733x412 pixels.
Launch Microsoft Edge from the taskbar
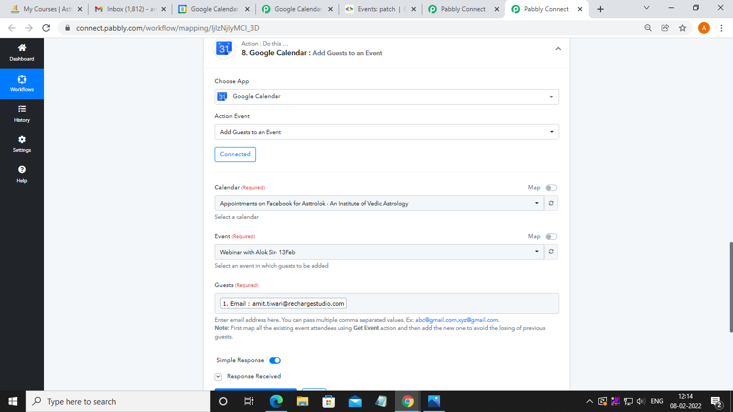tap(276, 401)
